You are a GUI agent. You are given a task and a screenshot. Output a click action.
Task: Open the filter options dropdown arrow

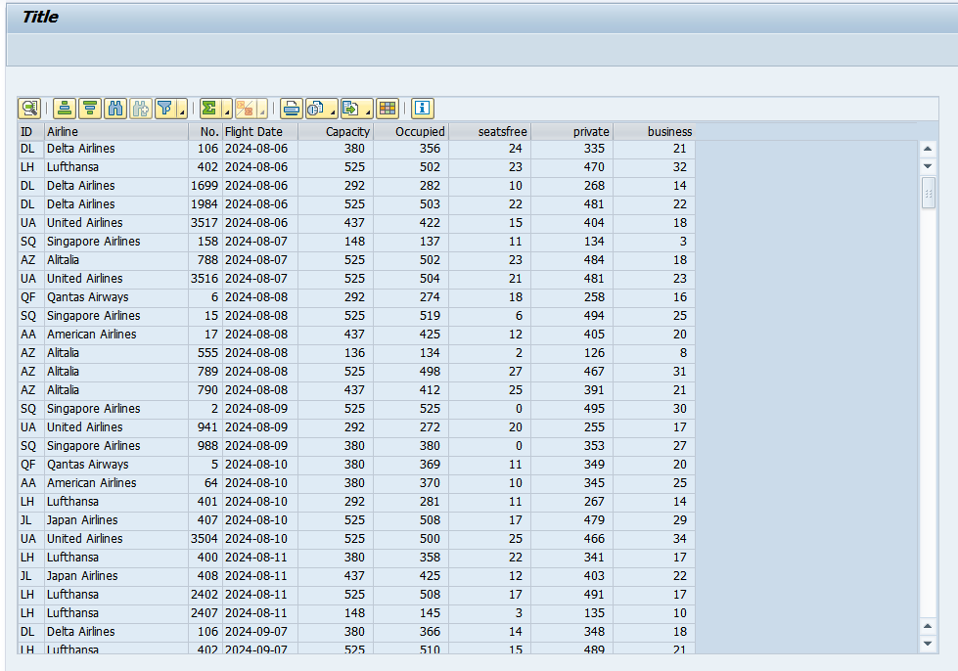click(x=182, y=109)
